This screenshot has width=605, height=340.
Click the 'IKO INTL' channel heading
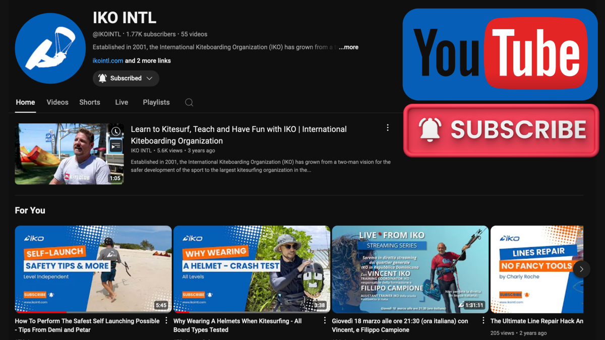(125, 18)
